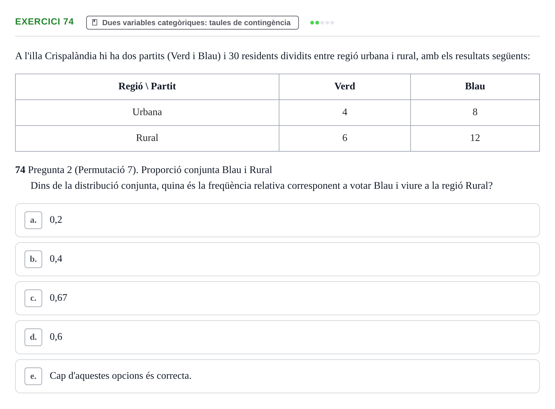Click the book icon in topic tag
Image resolution: width=555 pixels, height=409 pixels.
(x=95, y=23)
